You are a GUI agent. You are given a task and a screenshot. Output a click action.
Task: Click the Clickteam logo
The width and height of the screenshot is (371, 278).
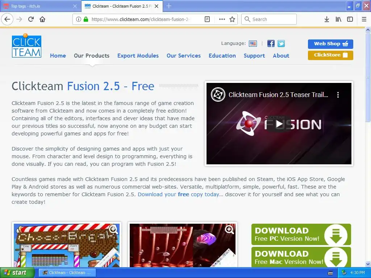(26, 46)
